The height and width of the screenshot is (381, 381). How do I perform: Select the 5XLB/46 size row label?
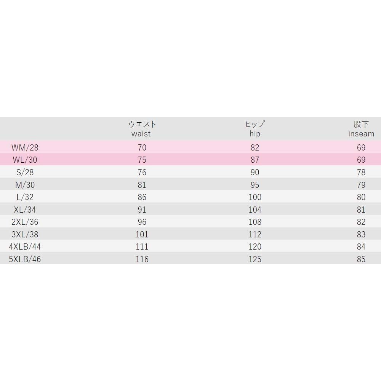click(x=25, y=259)
